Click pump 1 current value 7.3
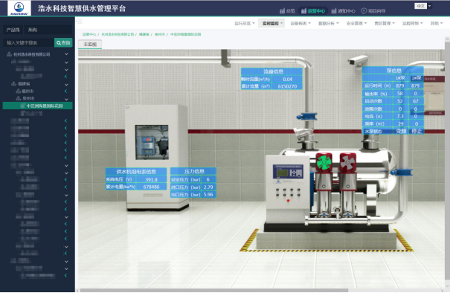 click(400, 116)
